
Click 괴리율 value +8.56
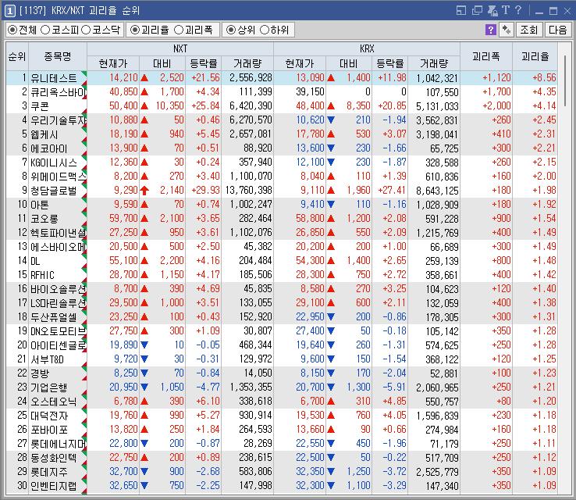click(x=545, y=77)
